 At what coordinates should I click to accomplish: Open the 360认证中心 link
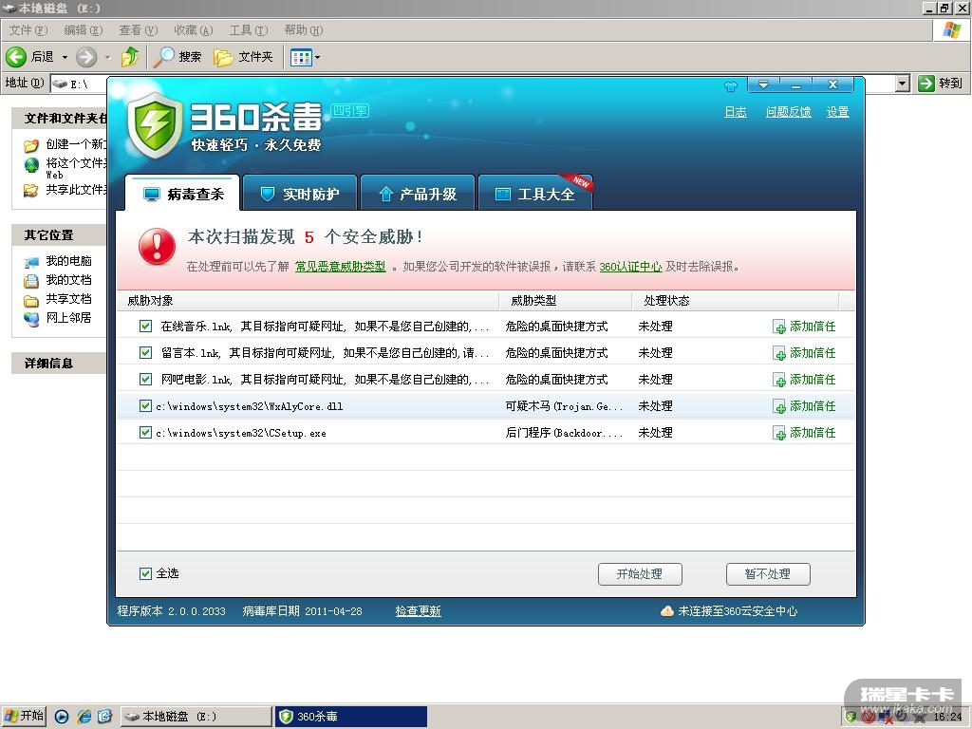630,267
